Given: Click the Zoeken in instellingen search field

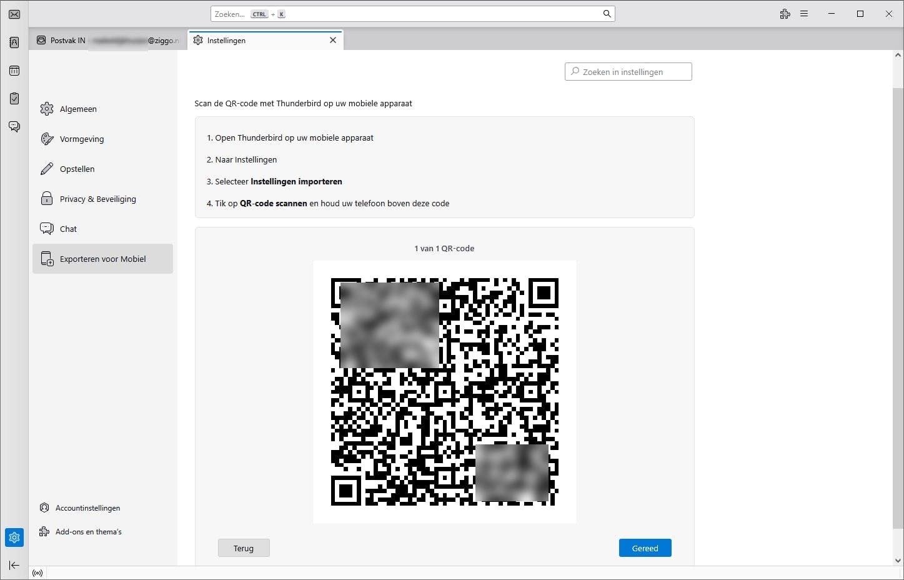Looking at the screenshot, I should tap(628, 71).
